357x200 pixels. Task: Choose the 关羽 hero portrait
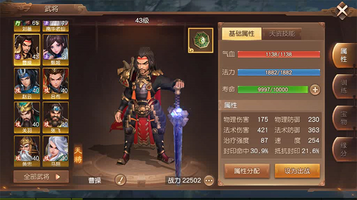(27, 118)
